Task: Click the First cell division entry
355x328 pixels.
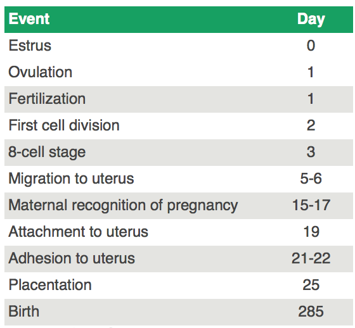Action: [x=64, y=125]
